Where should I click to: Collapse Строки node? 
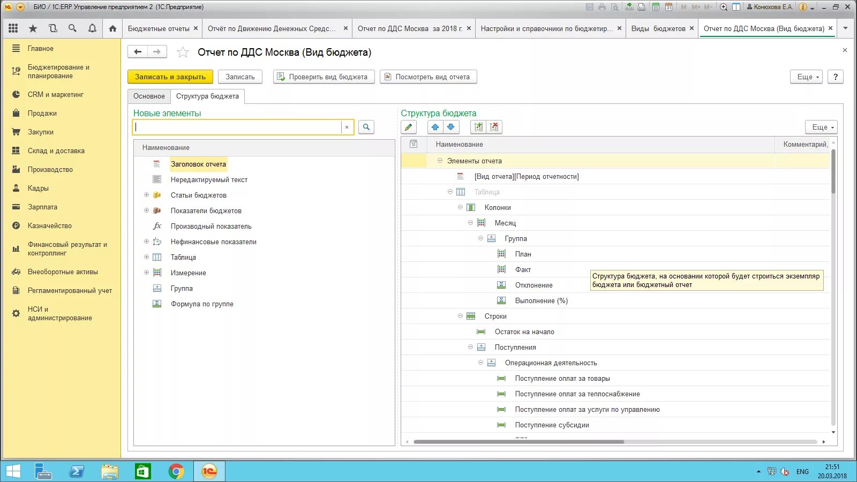(460, 316)
